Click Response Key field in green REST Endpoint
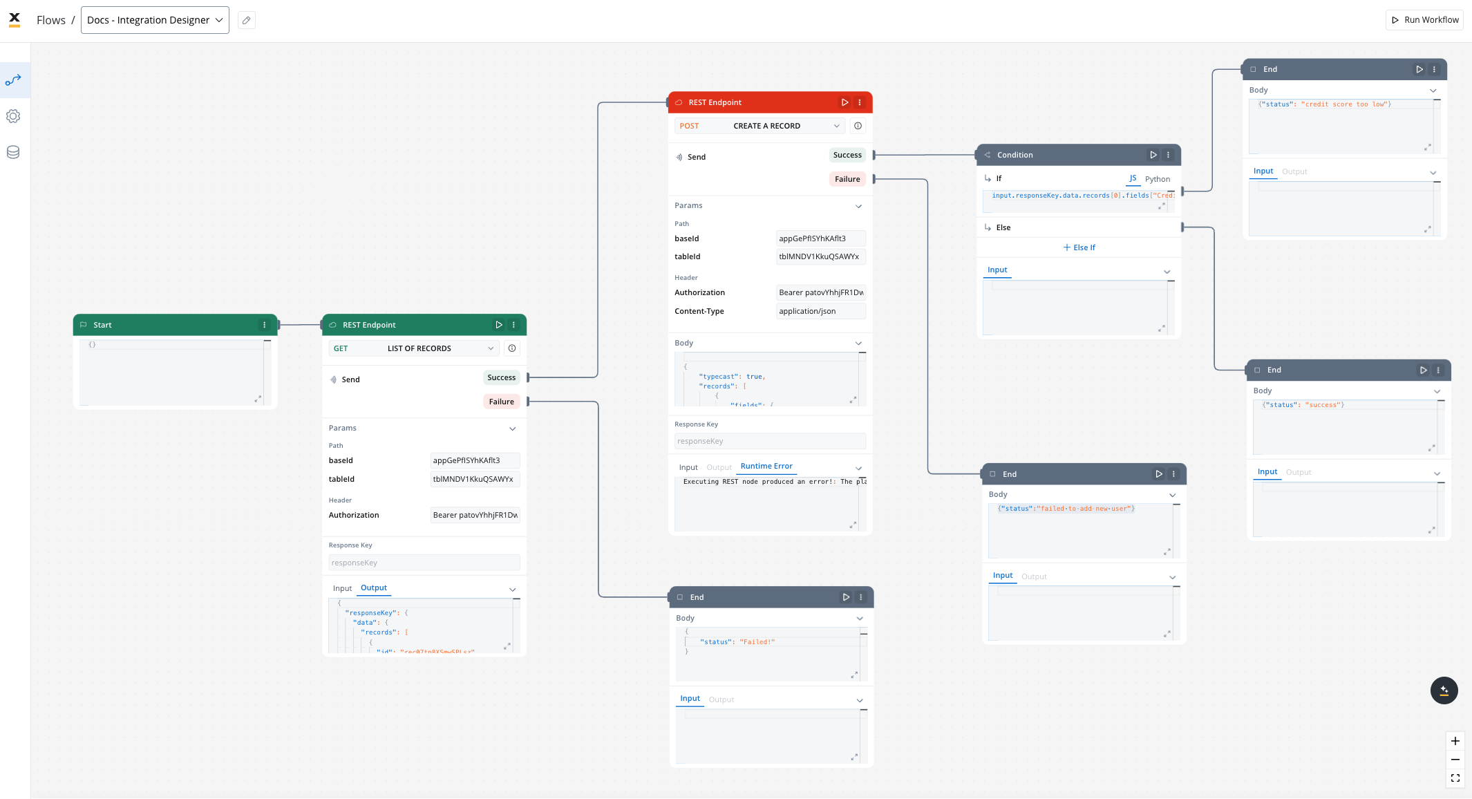 pyautogui.click(x=424, y=563)
